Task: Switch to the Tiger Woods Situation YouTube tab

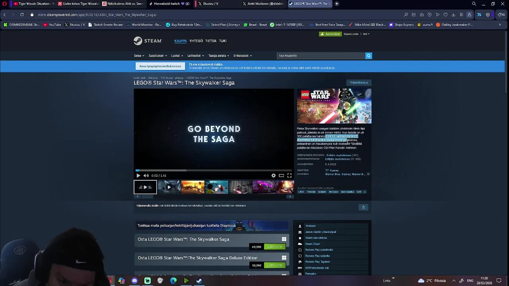Action: pyautogui.click(x=34, y=4)
